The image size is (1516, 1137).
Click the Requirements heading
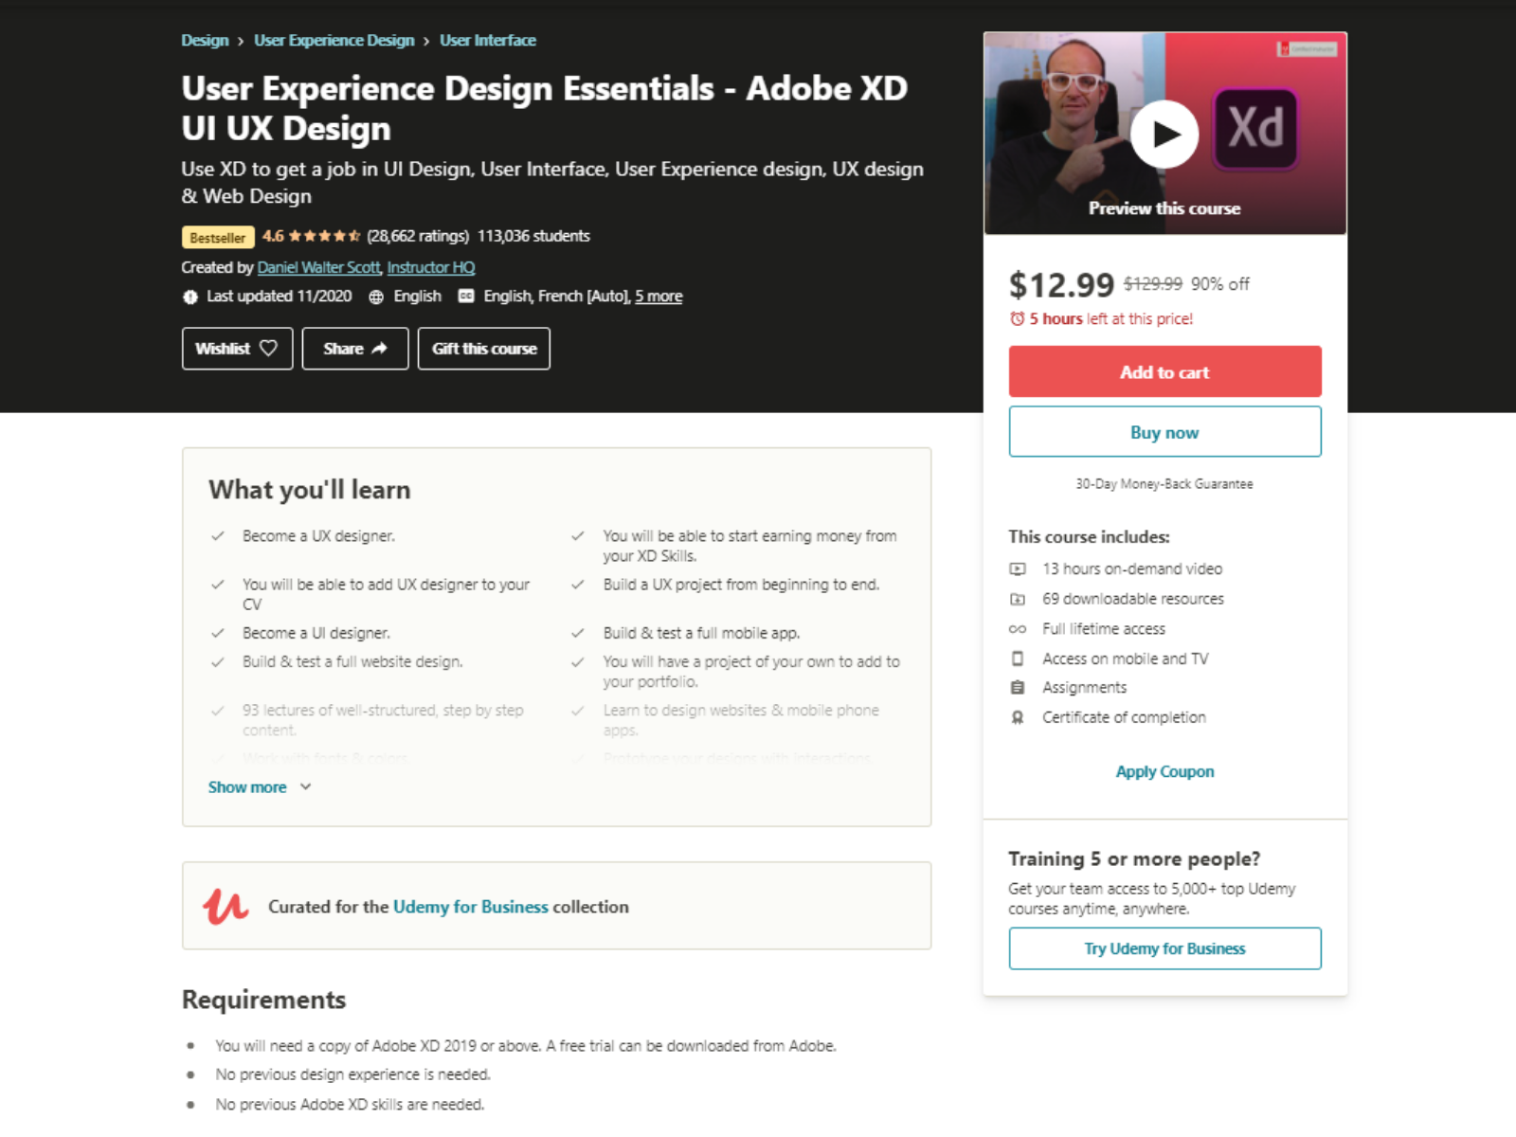coord(264,1000)
